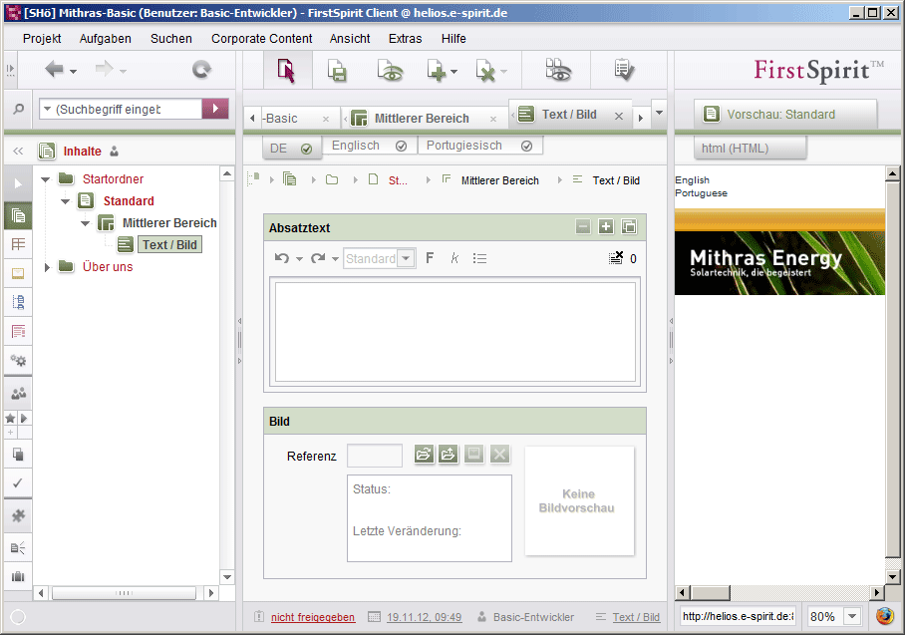Select the Text / Bild tree item
Image resolution: width=905 pixels, height=635 pixels.
[x=169, y=245]
